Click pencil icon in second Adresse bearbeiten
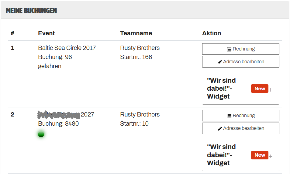290x174 pixels. (x=219, y=129)
